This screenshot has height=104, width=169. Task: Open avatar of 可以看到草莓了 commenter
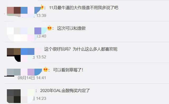(14, 72)
